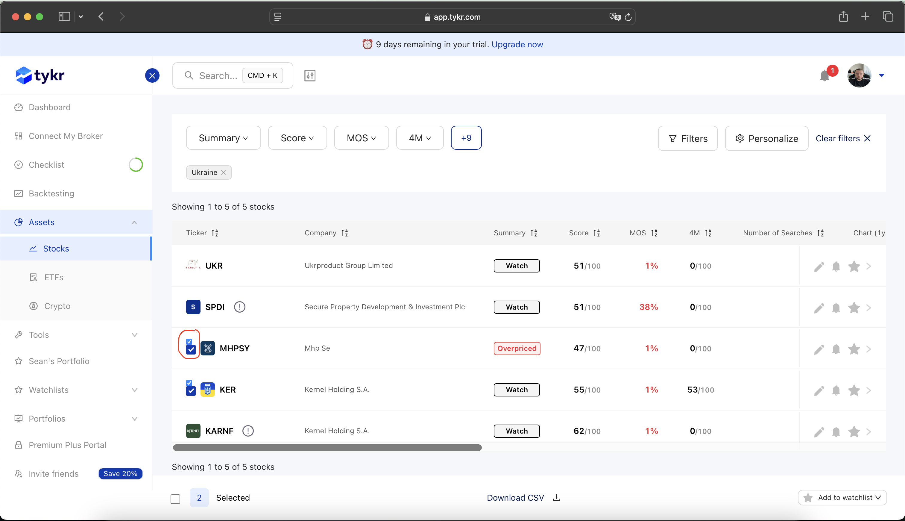Sort by Ticker column
905x521 pixels.
(215, 233)
